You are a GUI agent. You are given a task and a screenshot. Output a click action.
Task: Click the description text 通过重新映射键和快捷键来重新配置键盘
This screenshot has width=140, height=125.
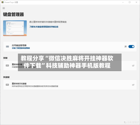click(48, 22)
